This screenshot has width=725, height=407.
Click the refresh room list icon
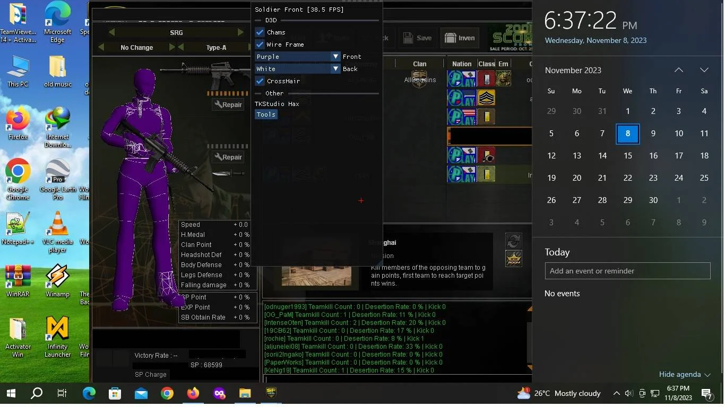pyautogui.click(x=513, y=241)
